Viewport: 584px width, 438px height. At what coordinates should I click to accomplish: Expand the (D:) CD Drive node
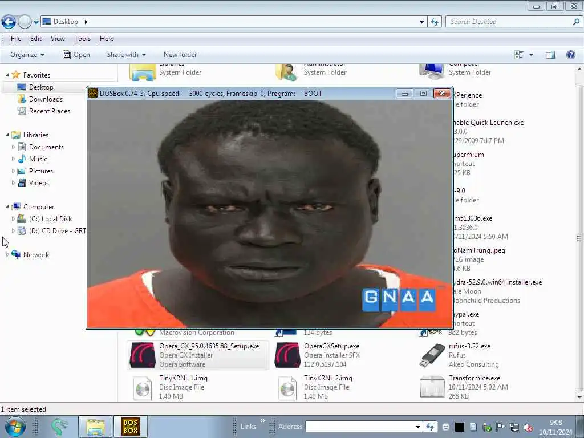[14, 231]
